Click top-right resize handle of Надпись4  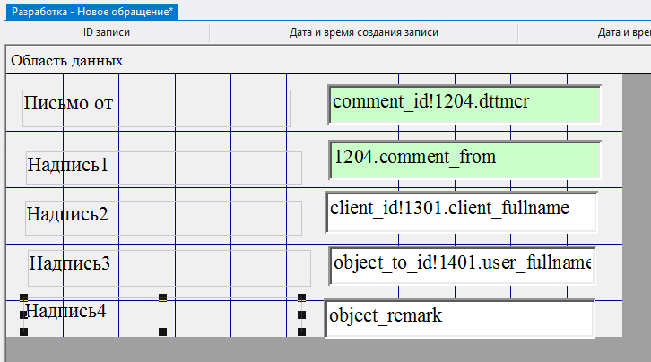(x=302, y=297)
